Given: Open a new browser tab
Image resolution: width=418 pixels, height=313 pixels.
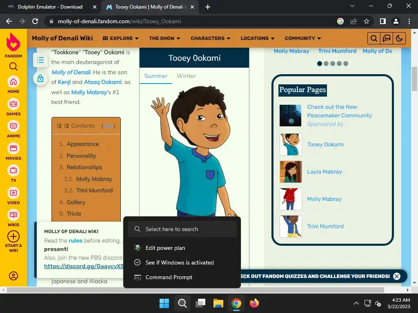Looking at the screenshot, I should click(x=208, y=7).
